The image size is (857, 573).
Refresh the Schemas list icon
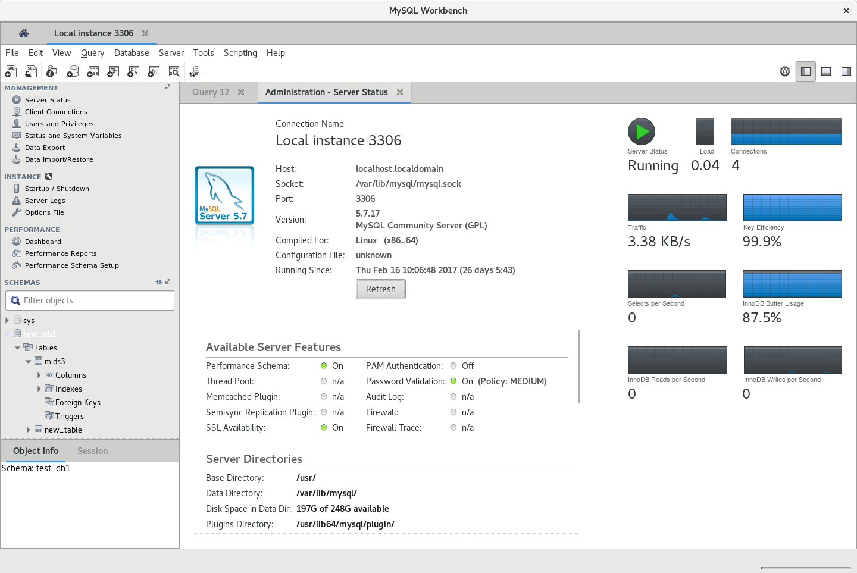tap(159, 282)
